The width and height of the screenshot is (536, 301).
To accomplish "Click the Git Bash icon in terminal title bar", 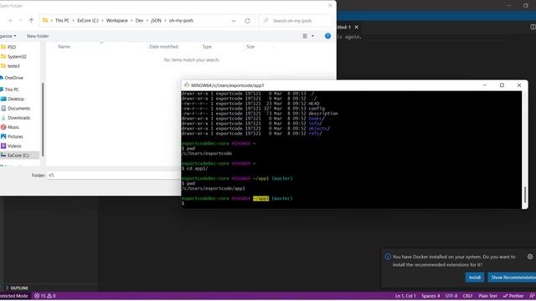I will coord(186,85).
